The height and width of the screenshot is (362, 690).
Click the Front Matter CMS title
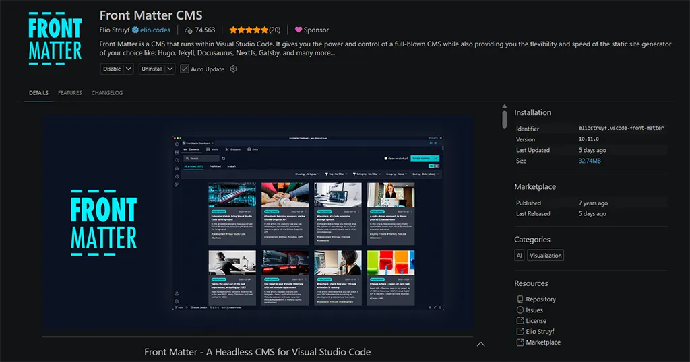(151, 15)
